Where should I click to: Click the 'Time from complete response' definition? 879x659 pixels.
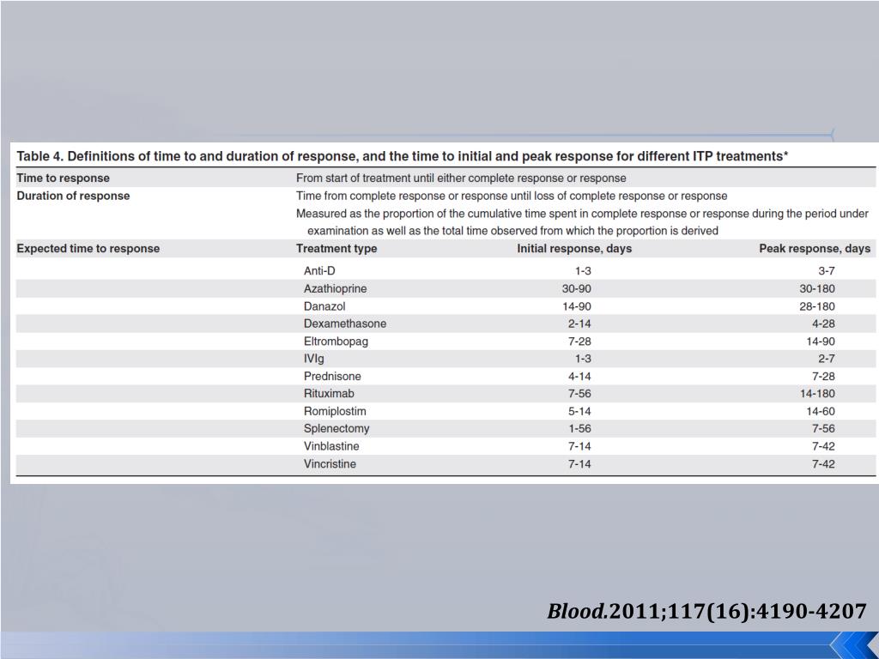[x=512, y=196]
